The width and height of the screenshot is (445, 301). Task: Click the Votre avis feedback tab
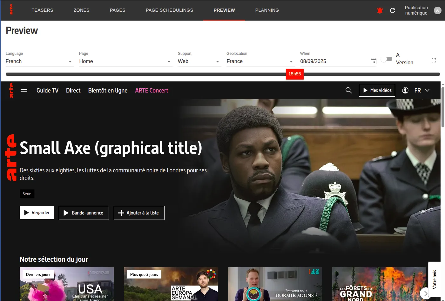pos(435,279)
